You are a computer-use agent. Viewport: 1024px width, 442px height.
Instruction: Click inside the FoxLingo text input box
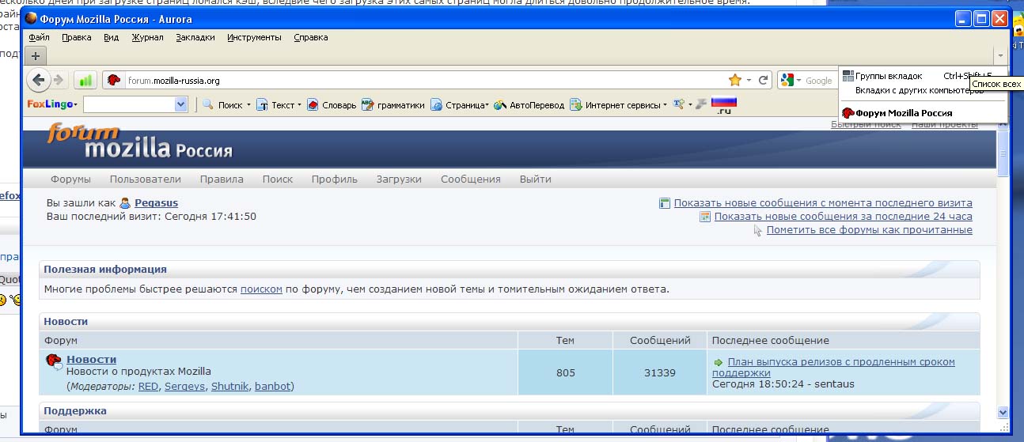point(129,104)
